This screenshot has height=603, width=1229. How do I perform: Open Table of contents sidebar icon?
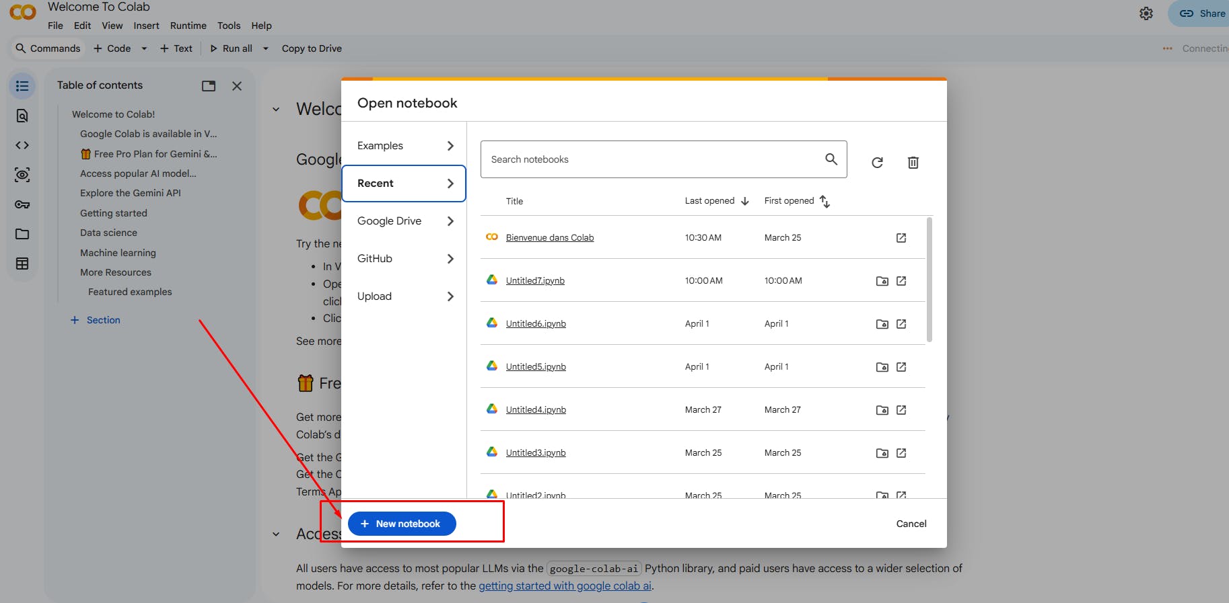22,86
